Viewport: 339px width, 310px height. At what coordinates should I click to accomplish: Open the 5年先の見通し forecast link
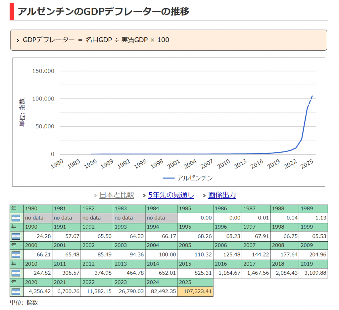(x=171, y=195)
